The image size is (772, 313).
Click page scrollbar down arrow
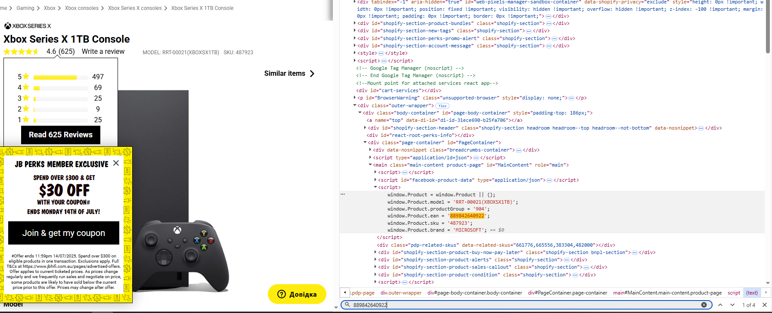(x=336, y=307)
